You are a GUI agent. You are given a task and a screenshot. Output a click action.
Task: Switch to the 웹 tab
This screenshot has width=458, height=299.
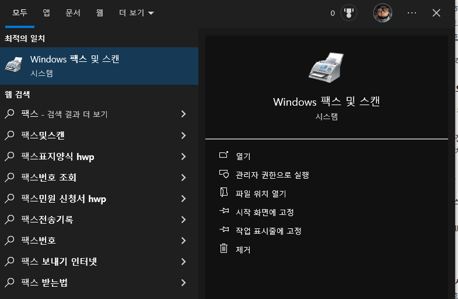point(100,13)
